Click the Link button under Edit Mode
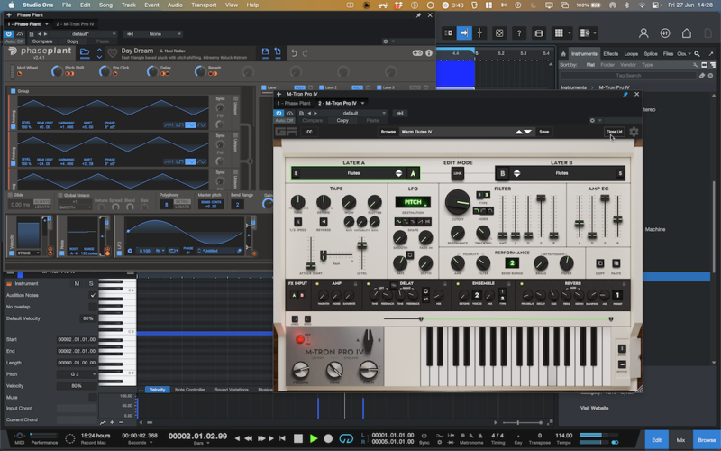Screen dimensions: 721x451 (458, 173)
